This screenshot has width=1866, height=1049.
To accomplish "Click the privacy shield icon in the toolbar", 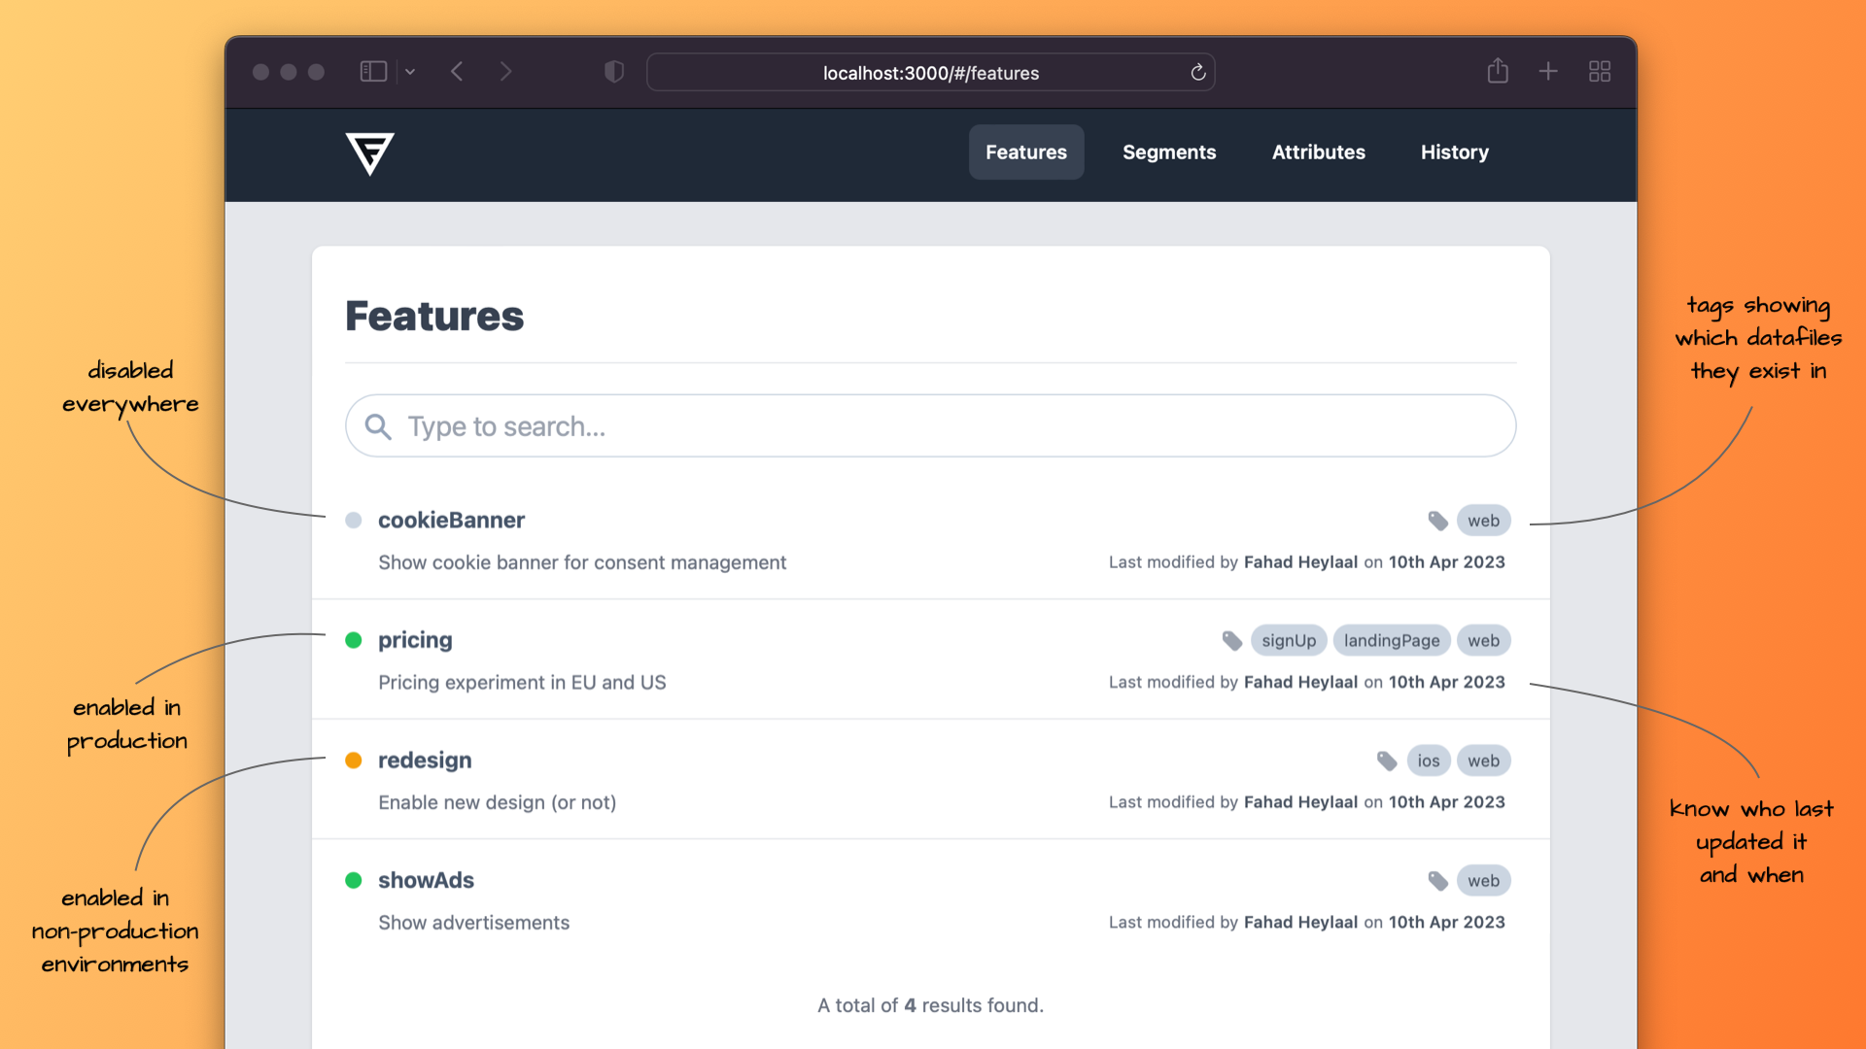I will [x=613, y=71].
